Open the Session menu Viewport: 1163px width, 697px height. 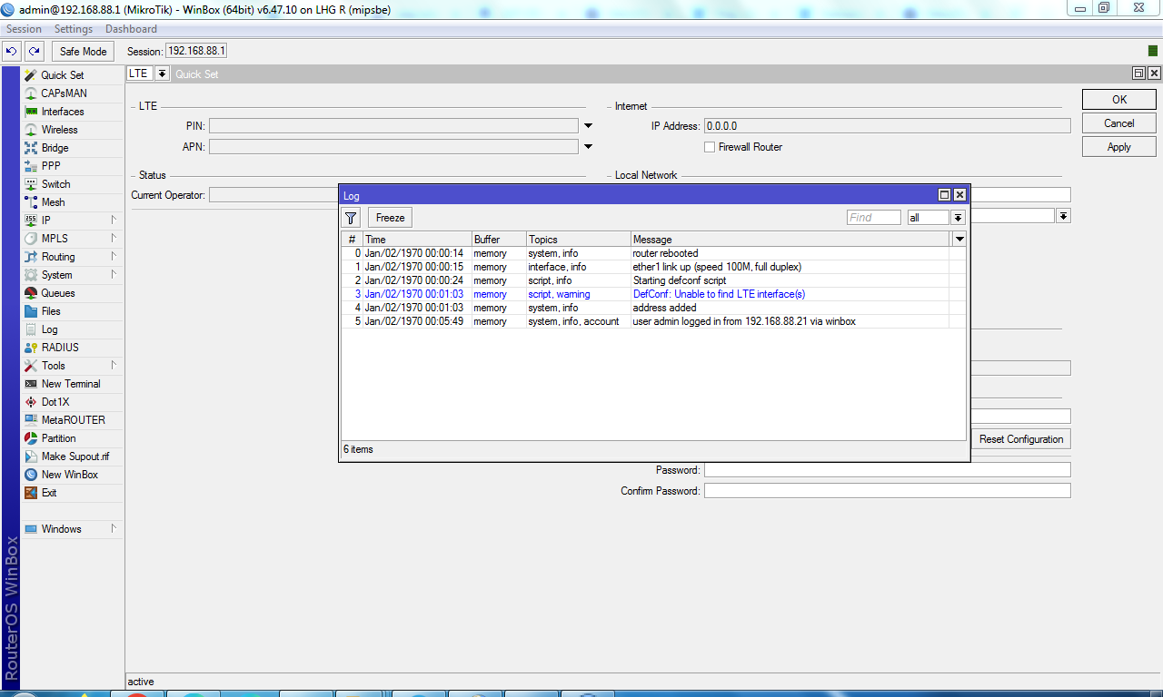pyautogui.click(x=25, y=29)
